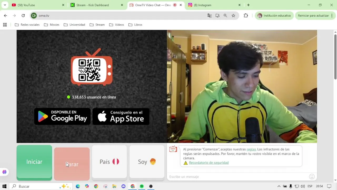Open the Soy gender selector
This screenshot has width=337, height=190.
pyautogui.click(x=147, y=162)
